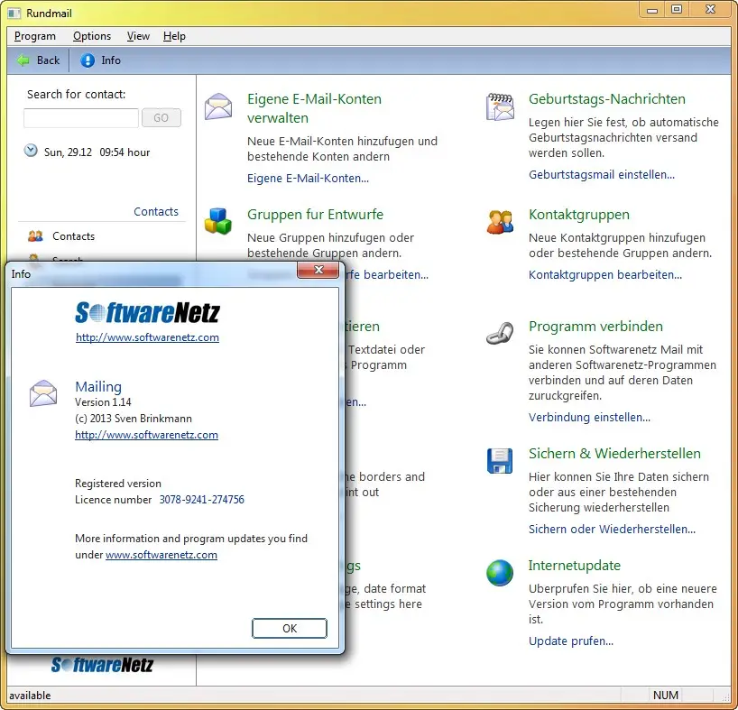Image resolution: width=738 pixels, height=710 pixels.
Task: Click the Mailing product title in Info dialog
Action: coord(98,387)
